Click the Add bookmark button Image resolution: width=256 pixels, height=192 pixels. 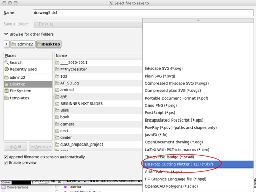[x=15, y=147]
